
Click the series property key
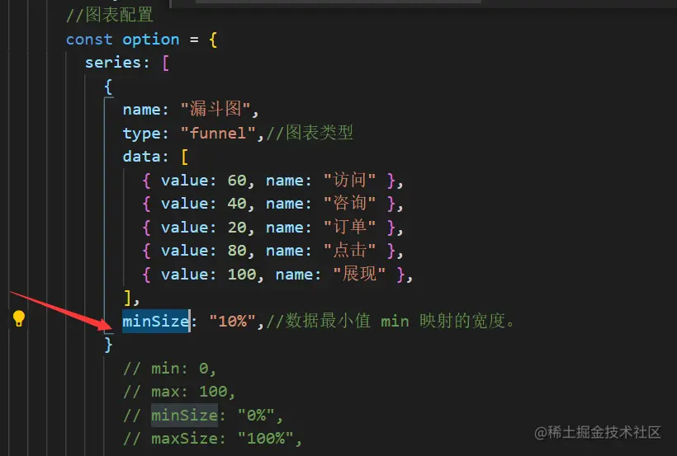(112, 63)
